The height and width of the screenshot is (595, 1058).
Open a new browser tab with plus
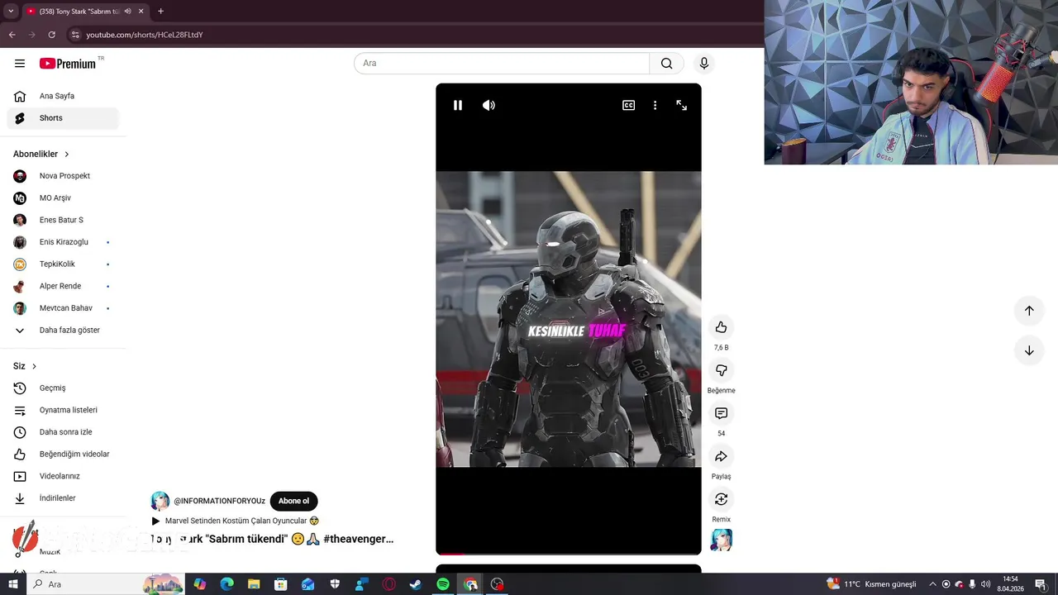[160, 11]
